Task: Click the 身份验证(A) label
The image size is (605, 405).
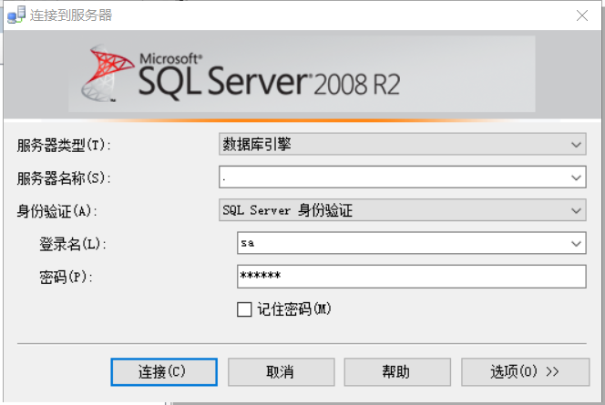Action: pos(56,211)
